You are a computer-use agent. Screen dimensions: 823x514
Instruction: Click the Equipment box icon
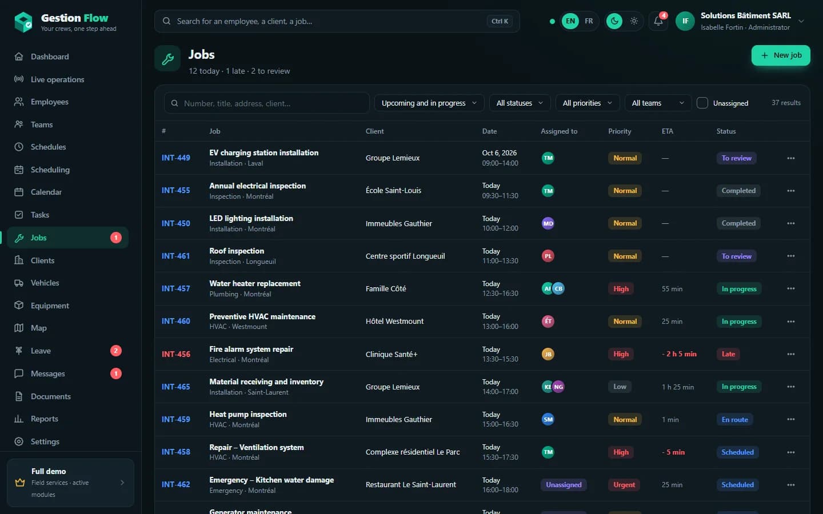coord(19,306)
